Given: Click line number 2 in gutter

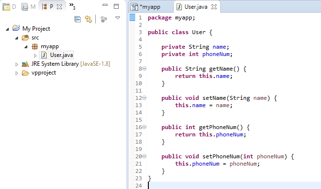Looking at the screenshot, I should [x=140, y=25].
